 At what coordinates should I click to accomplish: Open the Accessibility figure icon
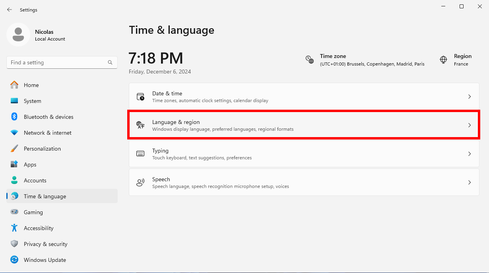pyautogui.click(x=14, y=228)
